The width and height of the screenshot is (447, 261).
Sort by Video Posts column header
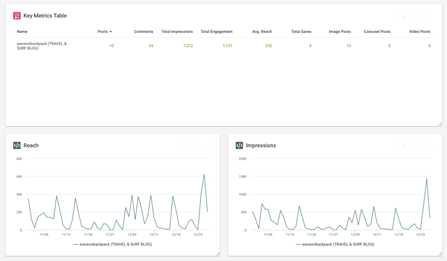[x=419, y=32]
